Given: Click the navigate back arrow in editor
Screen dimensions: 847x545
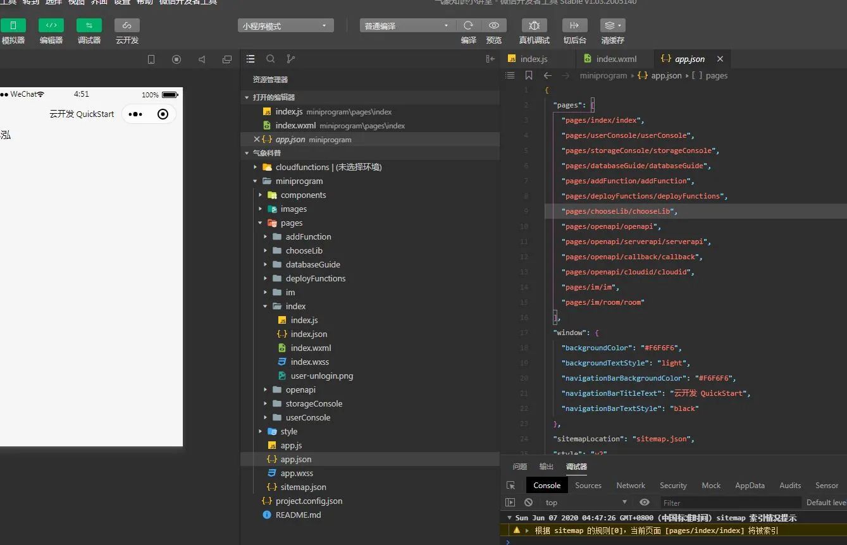Looking at the screenshot, I should point(548,75).
